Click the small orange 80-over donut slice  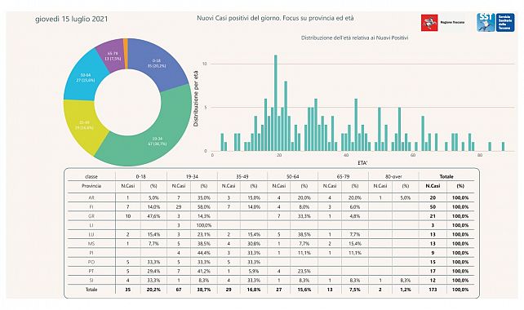point(126,54)
